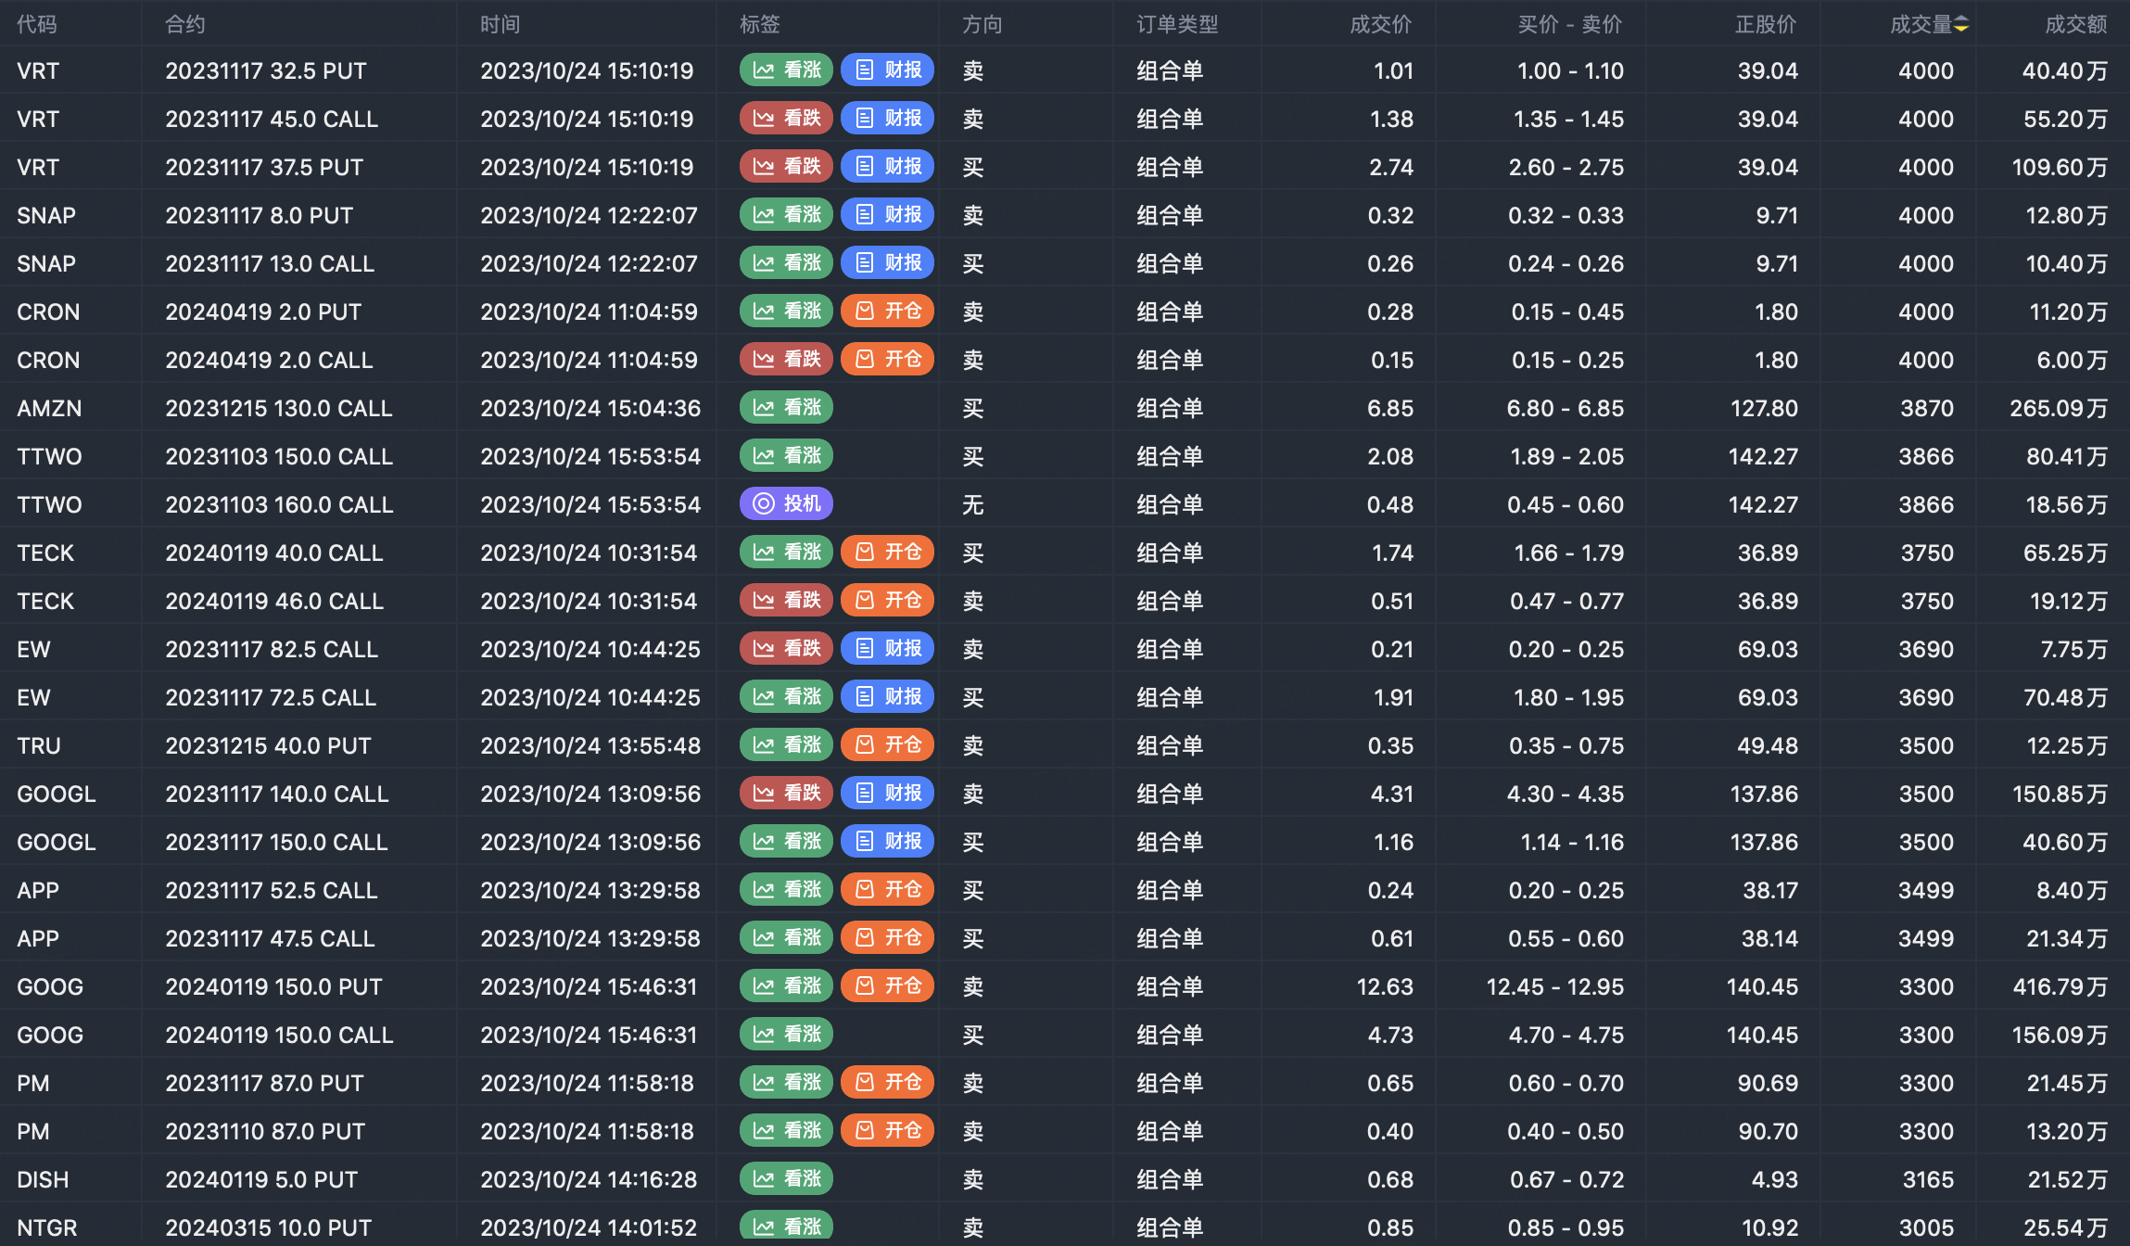Select the TRU ticker cell
The width and height of the screenshot is (2130, 1246).
39,746
